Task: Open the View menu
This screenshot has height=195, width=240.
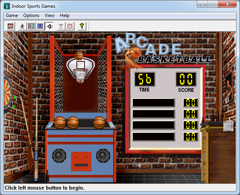Action: [49, 15]
